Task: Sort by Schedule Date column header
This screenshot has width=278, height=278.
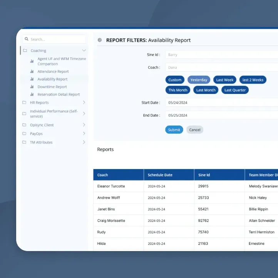Action: point(169,175)
